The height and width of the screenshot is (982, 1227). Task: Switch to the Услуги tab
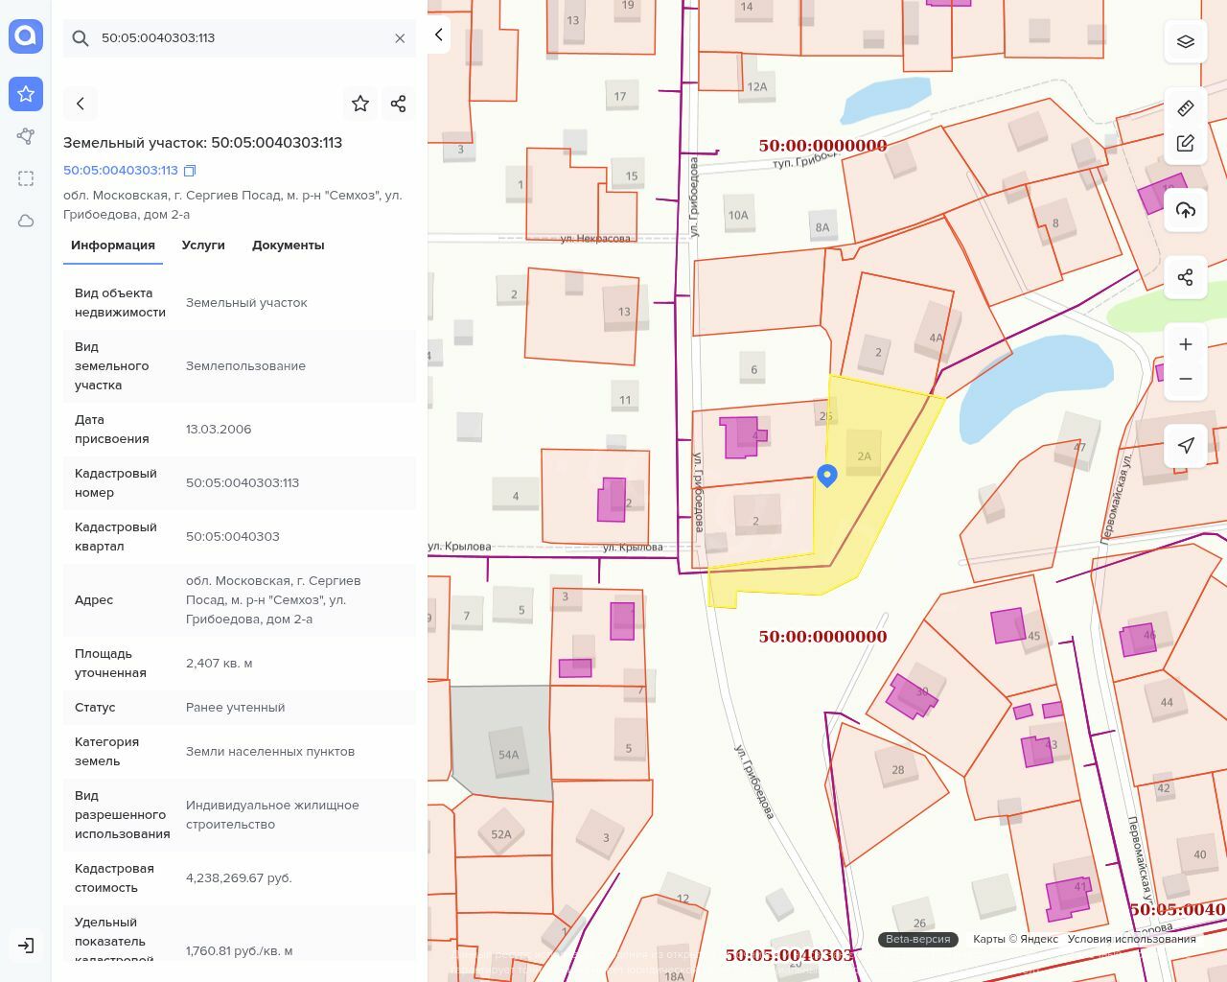[x=203, y=245]
